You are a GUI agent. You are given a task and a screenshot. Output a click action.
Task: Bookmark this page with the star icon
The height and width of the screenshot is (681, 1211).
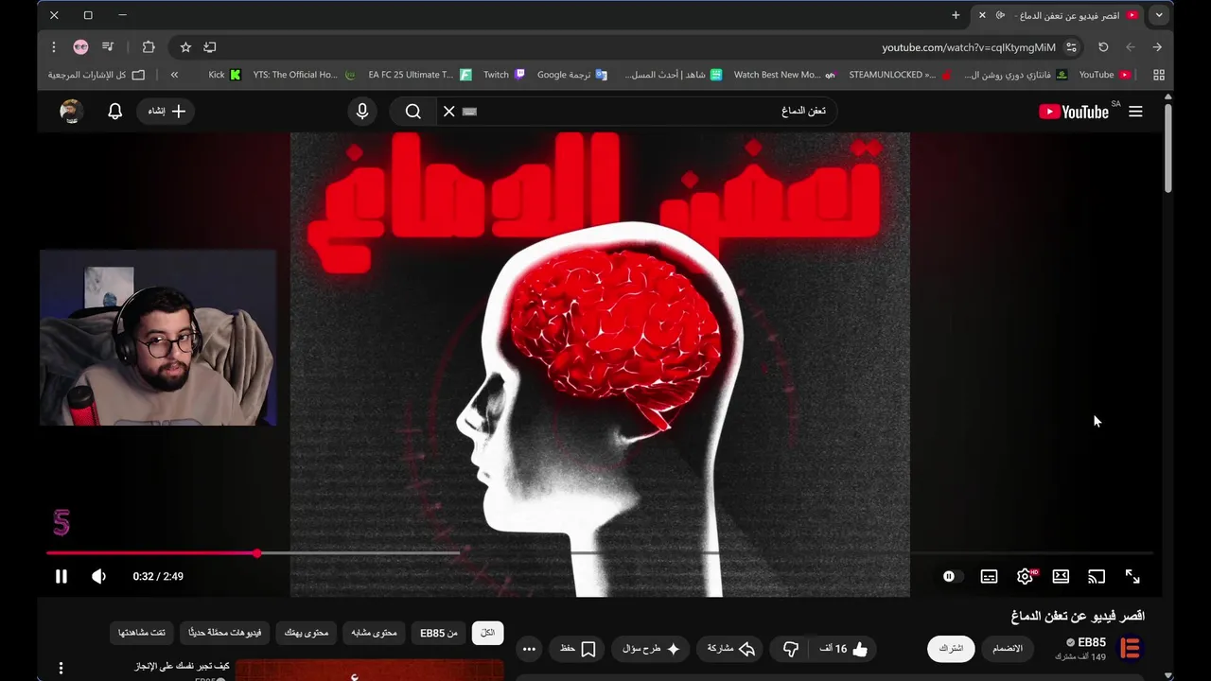tap(185, 47)
